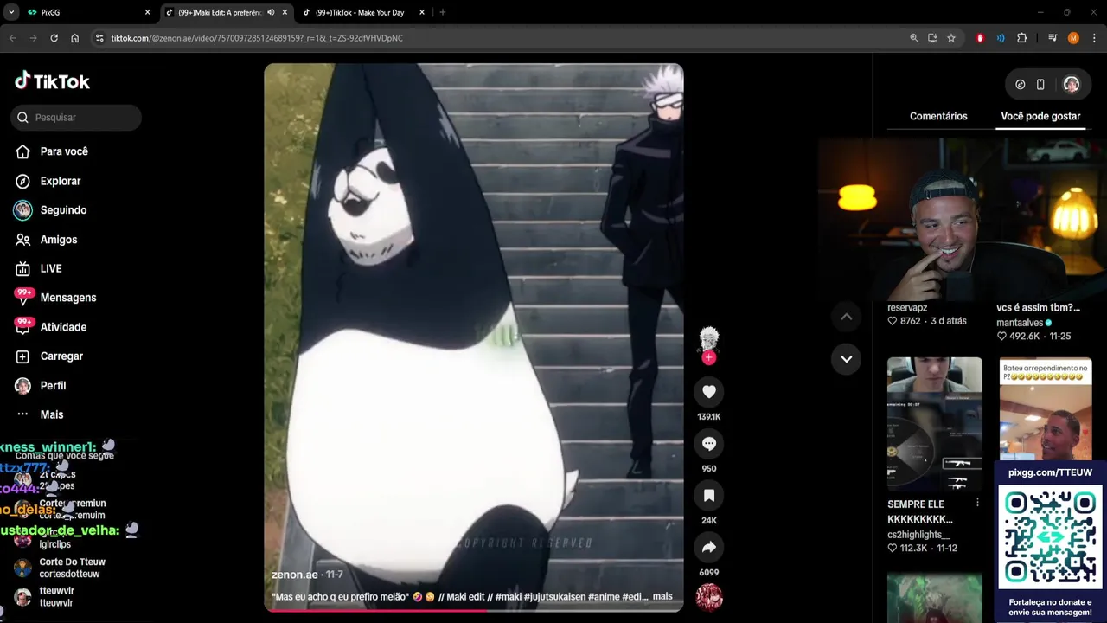This screenshot has height=623, width=1107.
Task: Open SEMPRE ELE video thumbnail
Action: [x=935, y=424]
